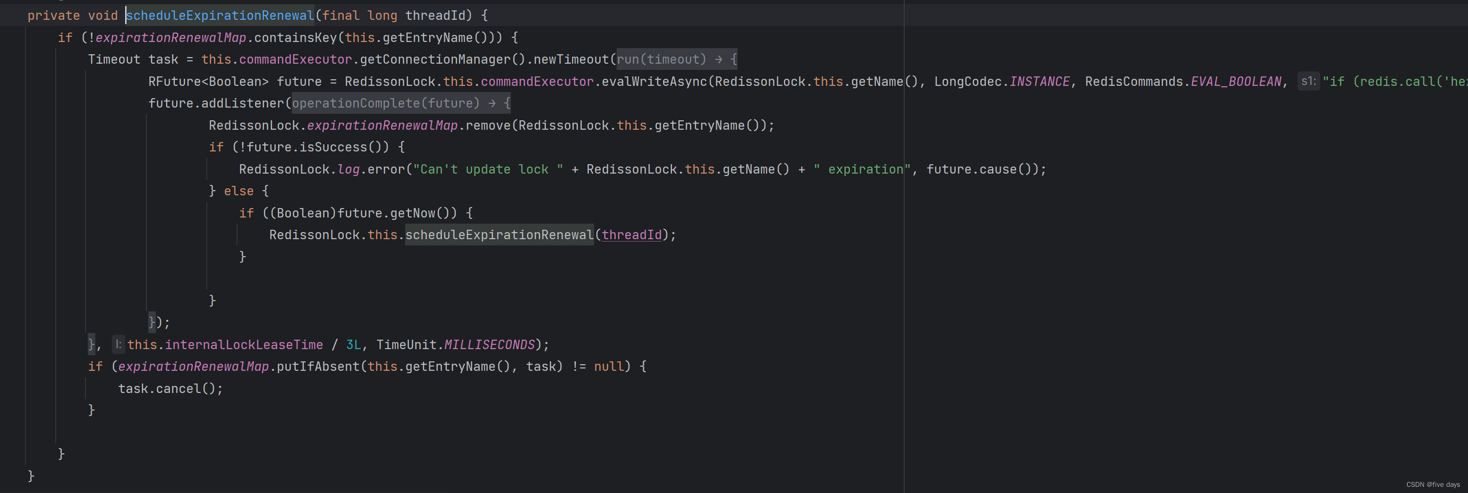Click TimeUnit.MILLISECONDS constant
The width and height of the screenshot is (1468, 493).
455,344
